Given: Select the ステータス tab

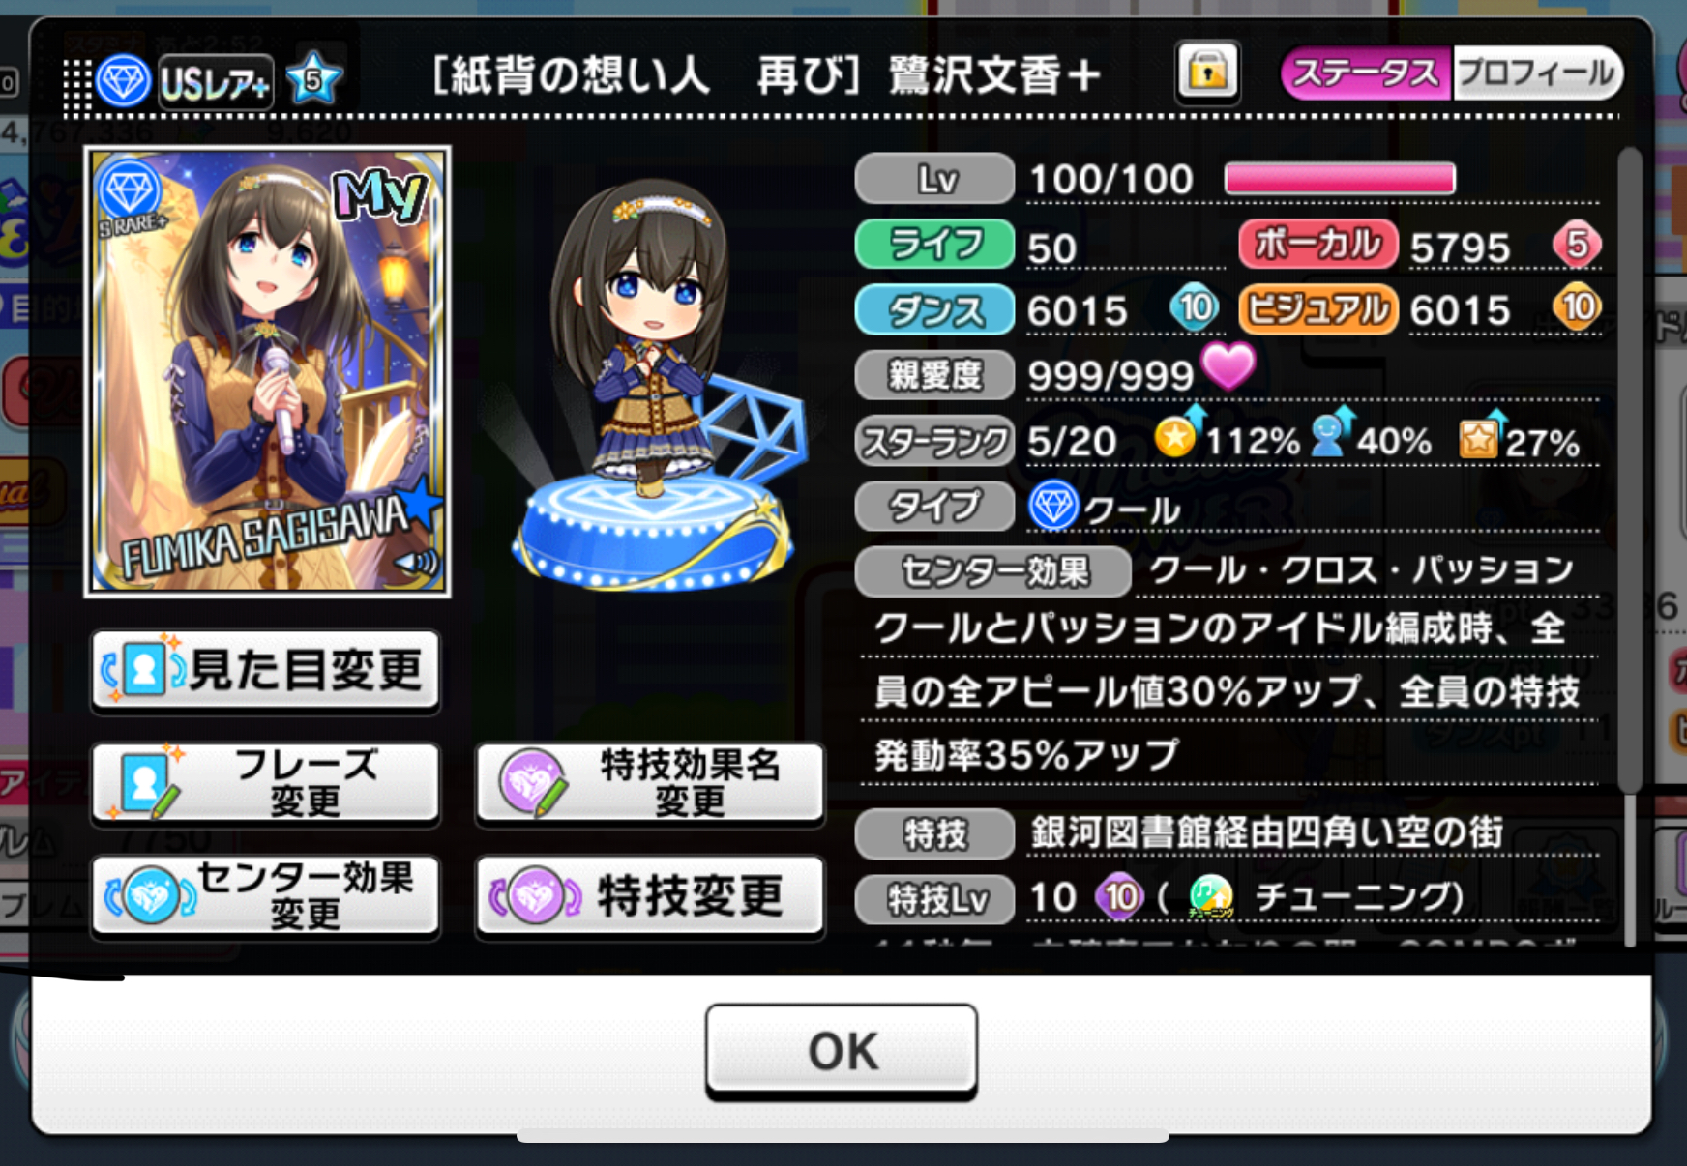Looking at the screenshot, I should click(1366, 73).
